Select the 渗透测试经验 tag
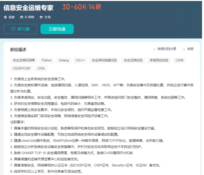 pos(159,60)
